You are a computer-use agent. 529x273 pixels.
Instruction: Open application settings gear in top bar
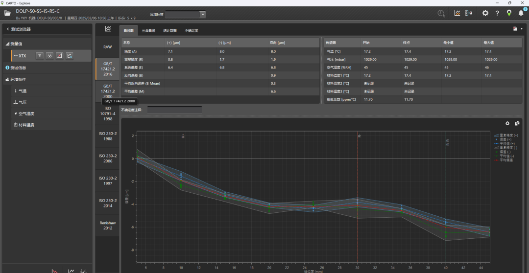[485, 13]
